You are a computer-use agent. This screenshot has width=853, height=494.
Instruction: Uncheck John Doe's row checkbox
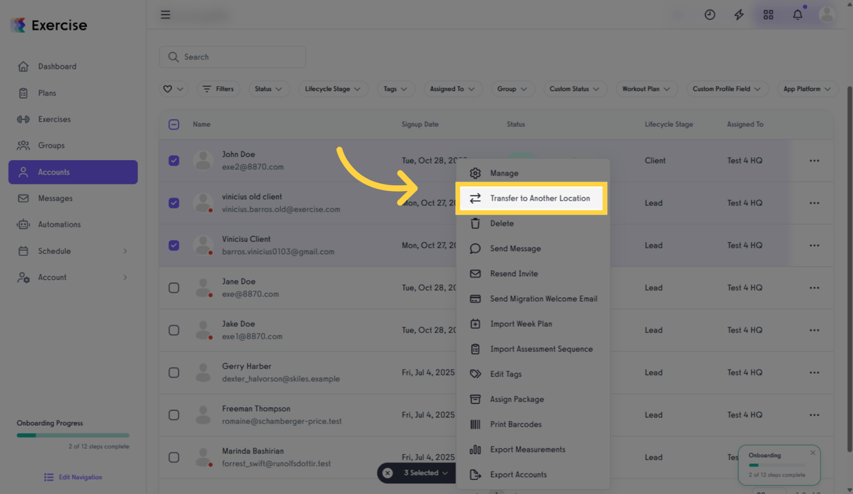pyautogui.click(x=174, y=161)
